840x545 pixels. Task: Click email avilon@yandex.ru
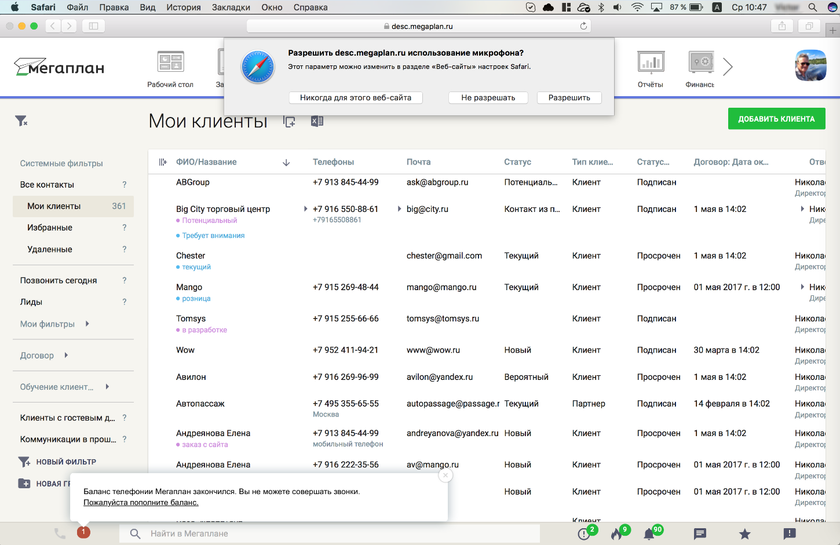(x=440, y=377)
